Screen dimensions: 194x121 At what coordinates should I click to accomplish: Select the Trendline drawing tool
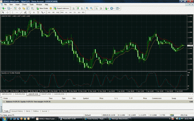pos(21,12)
